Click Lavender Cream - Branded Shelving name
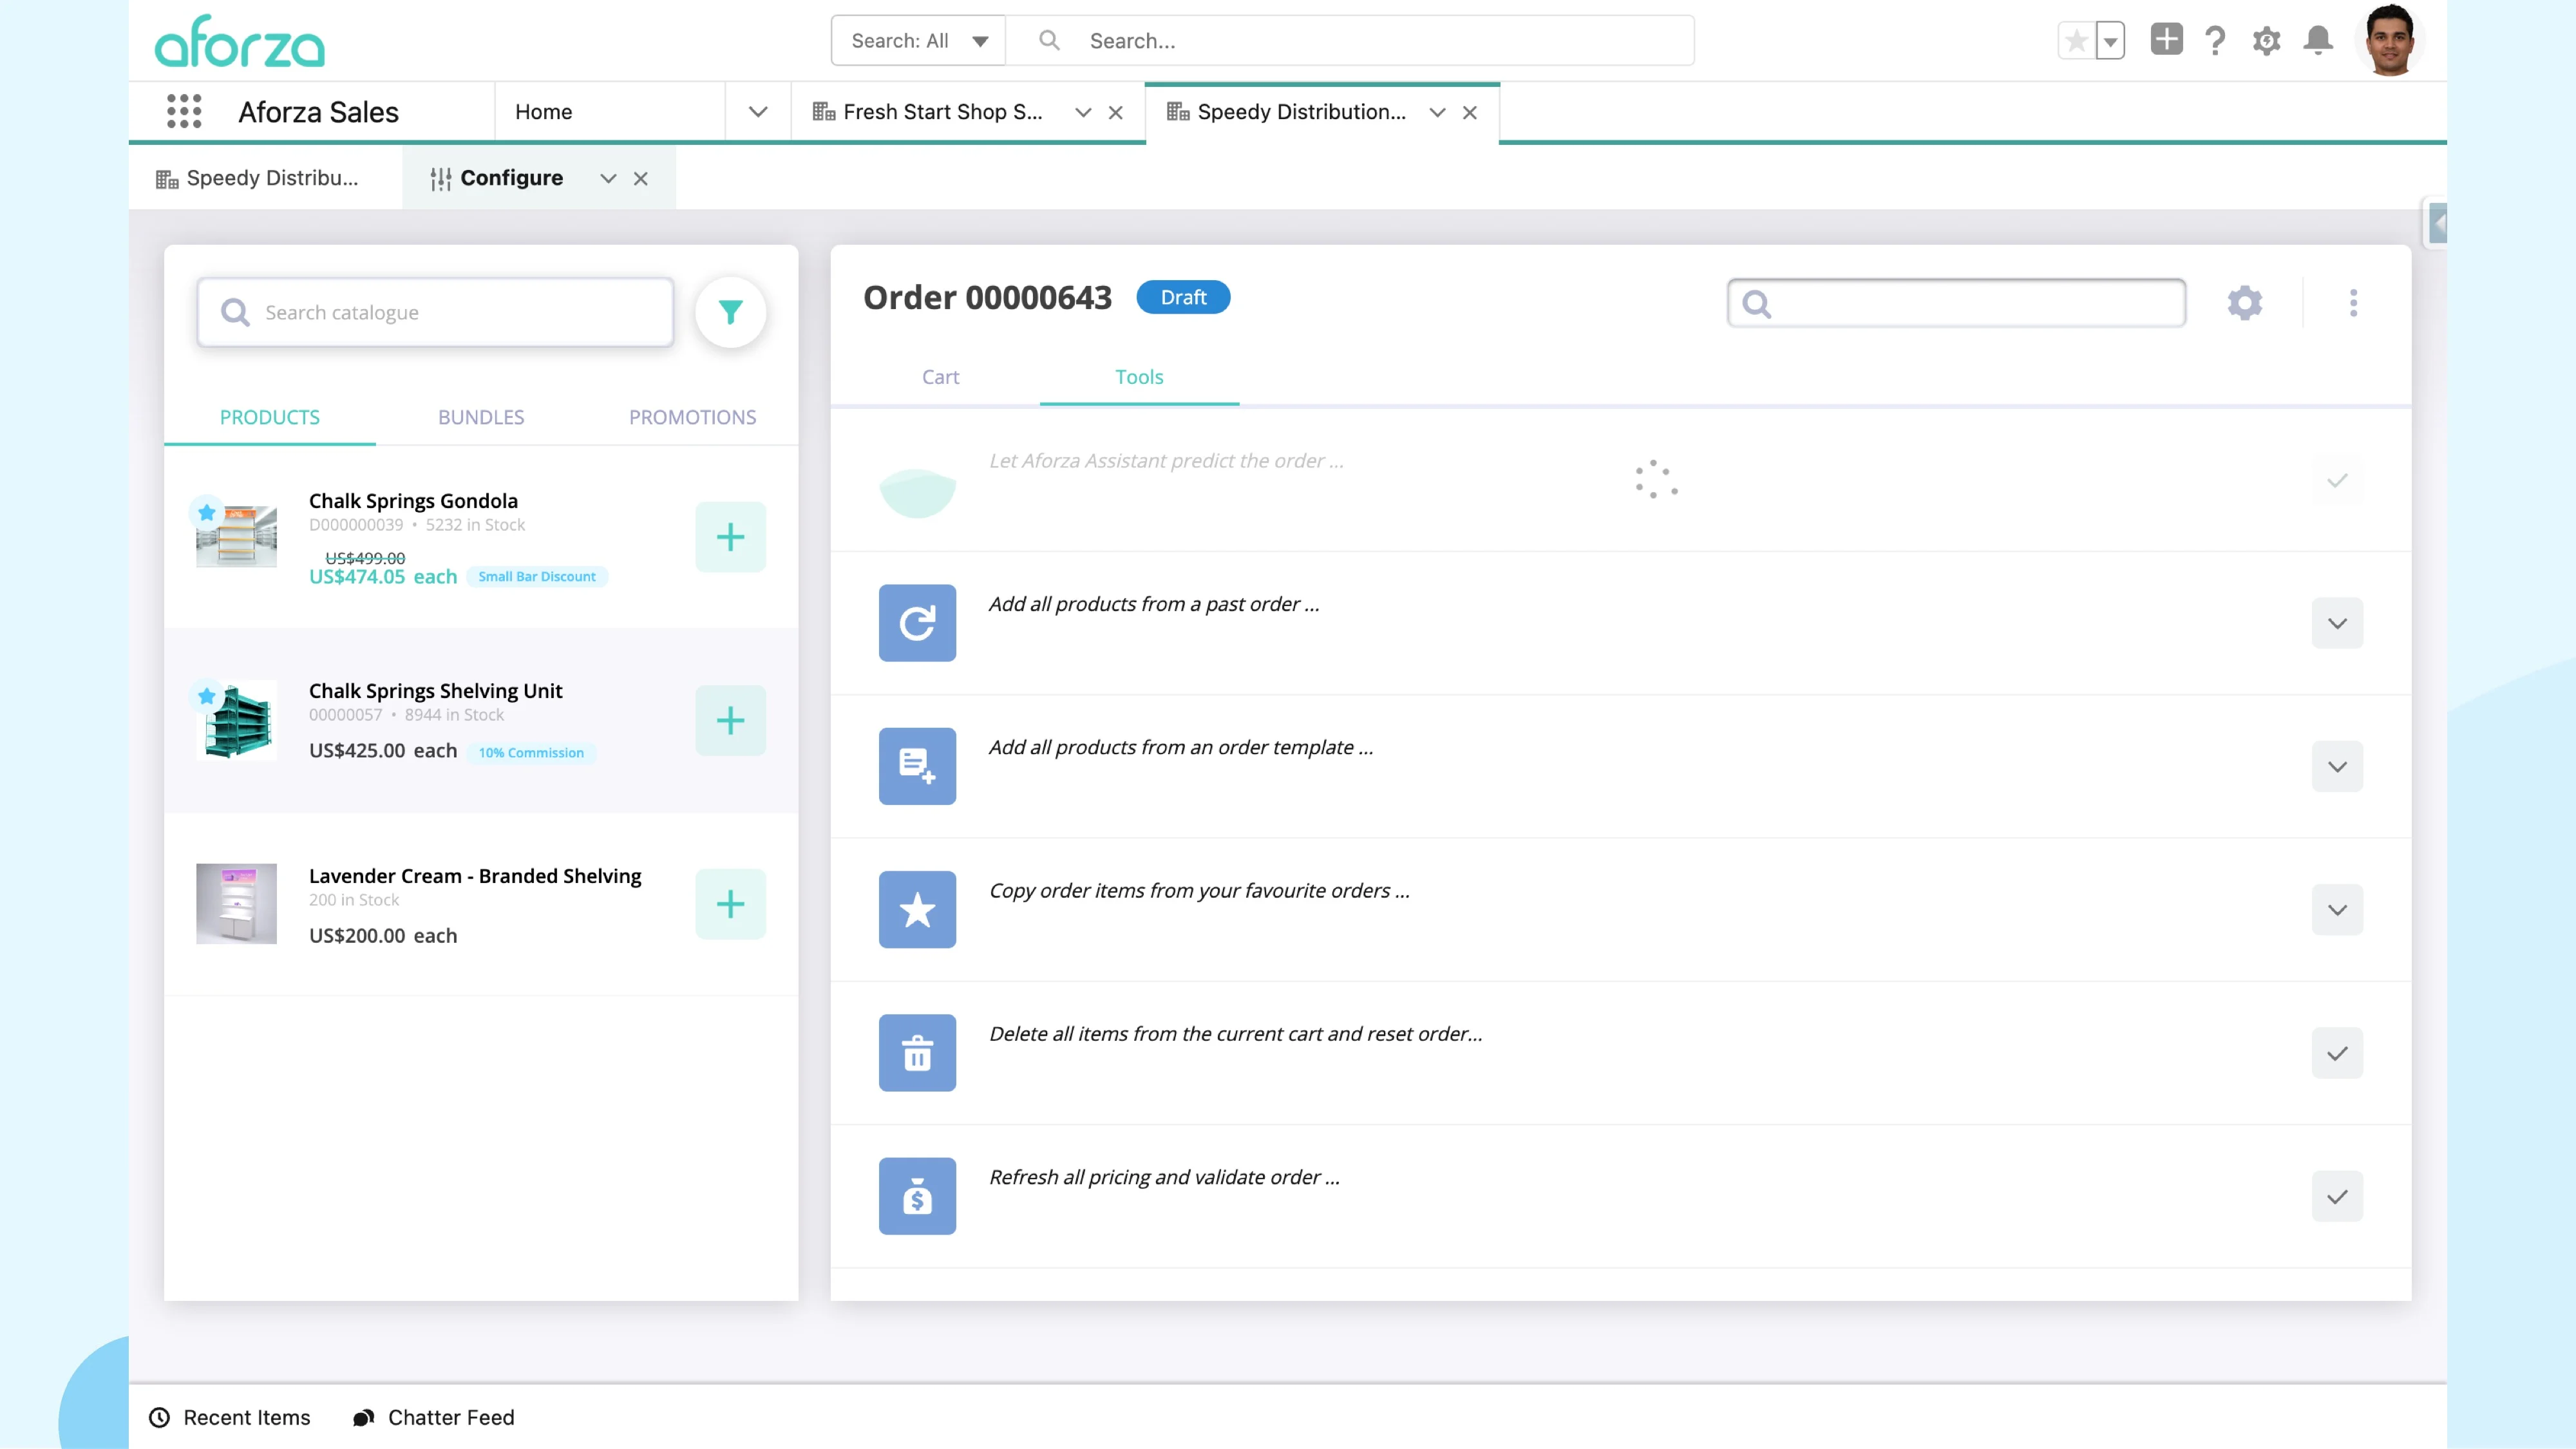Screen dimensions: 2576x1449 click(475, 876)
